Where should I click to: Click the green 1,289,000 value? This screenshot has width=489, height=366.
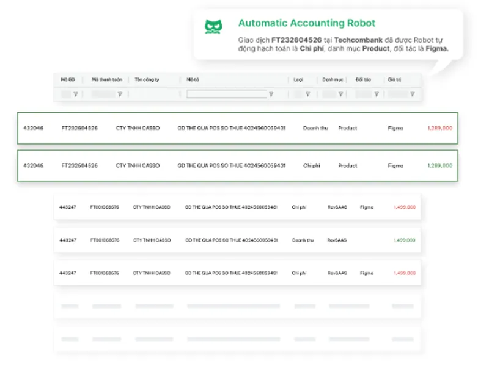click(439, 165)
